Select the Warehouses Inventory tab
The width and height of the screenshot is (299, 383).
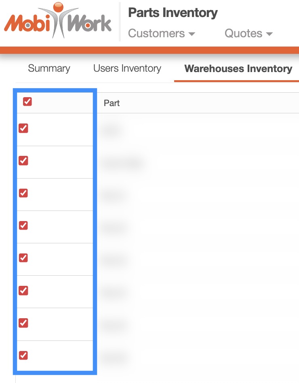tap(238, 68)
